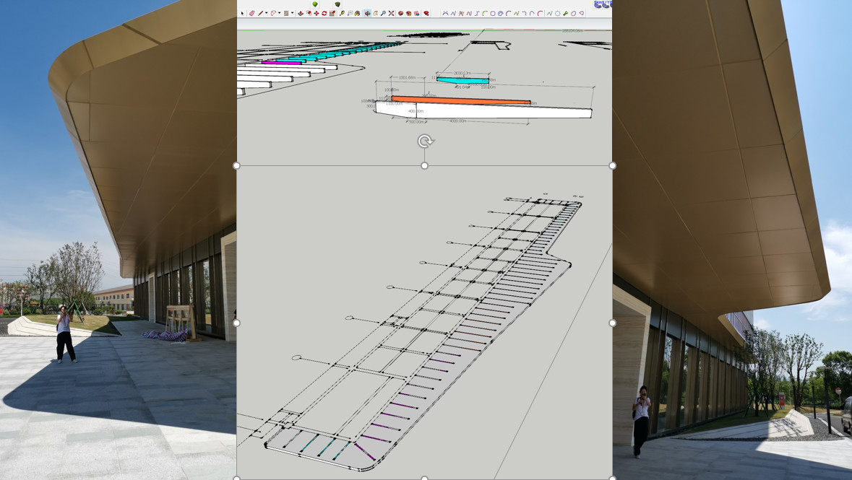Pick the Tape Measure tool
The image size is (852, 480).
pos(342,13)
